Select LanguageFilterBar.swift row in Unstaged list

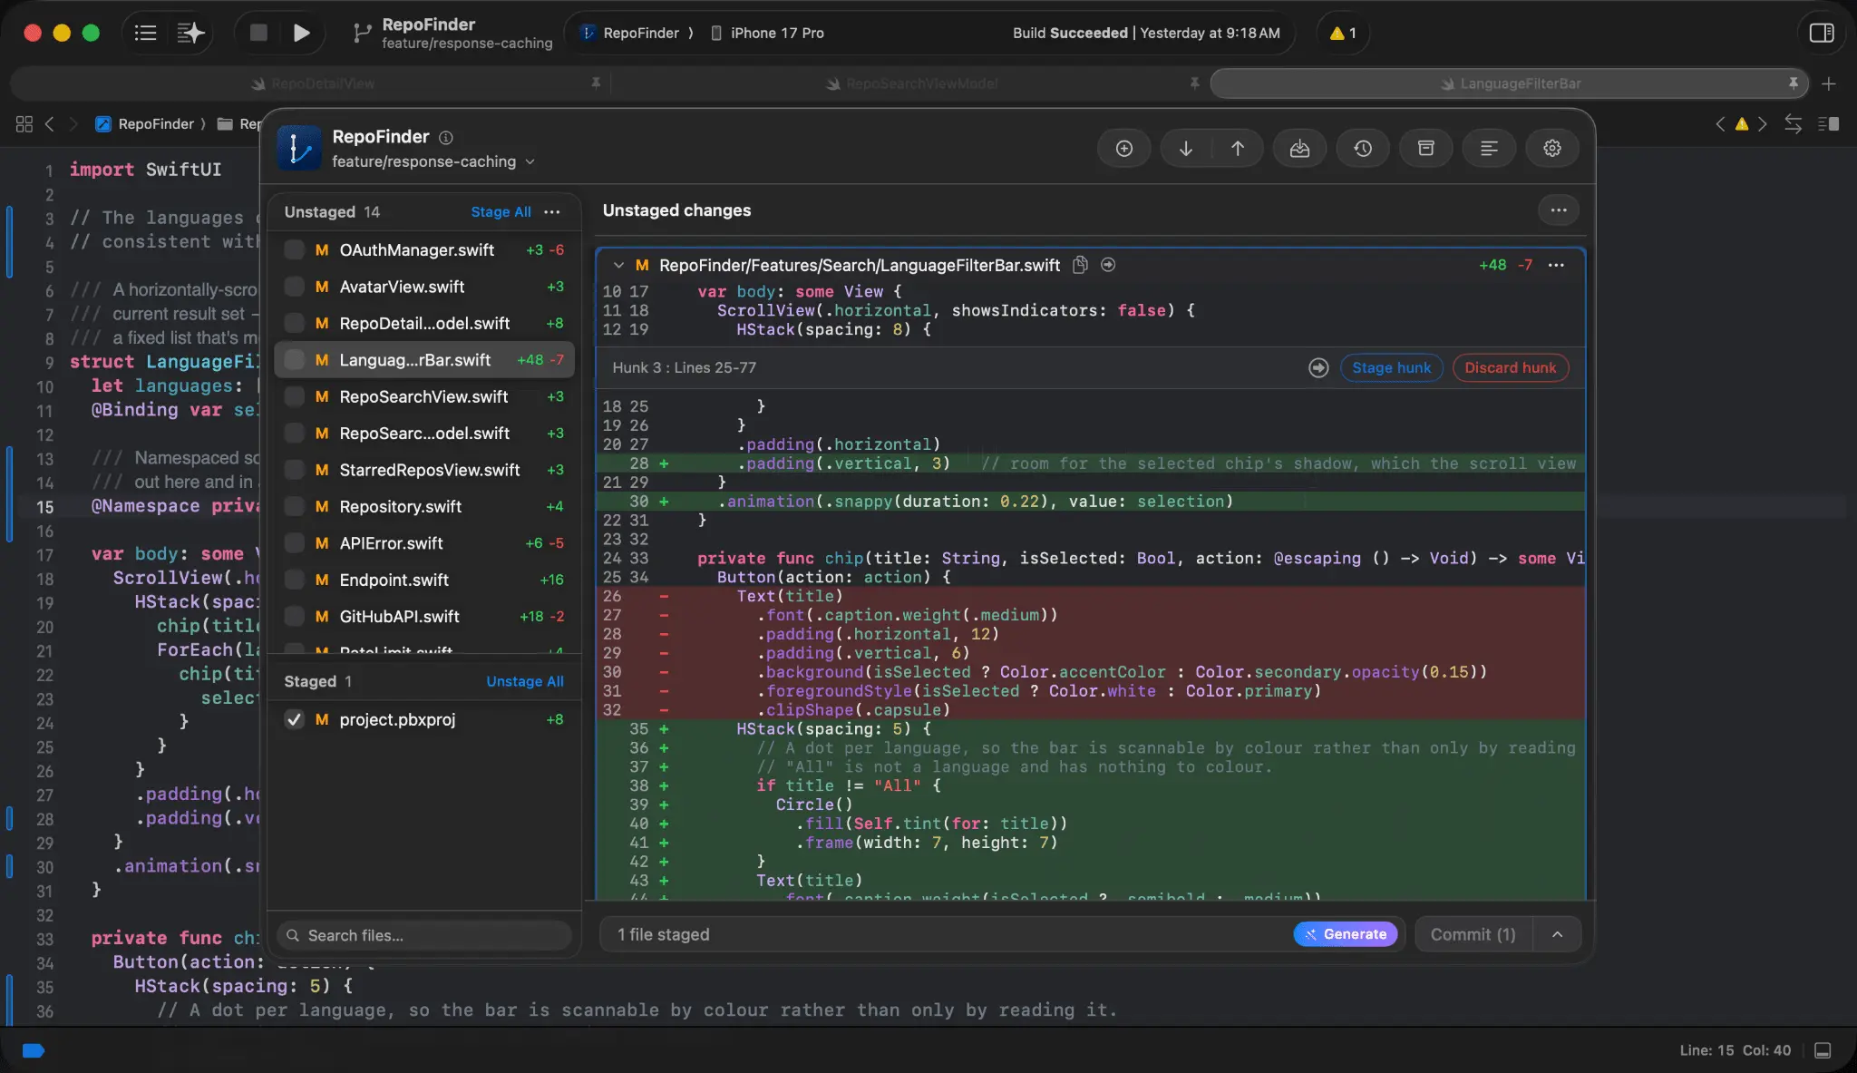click(x=424, y=360)
